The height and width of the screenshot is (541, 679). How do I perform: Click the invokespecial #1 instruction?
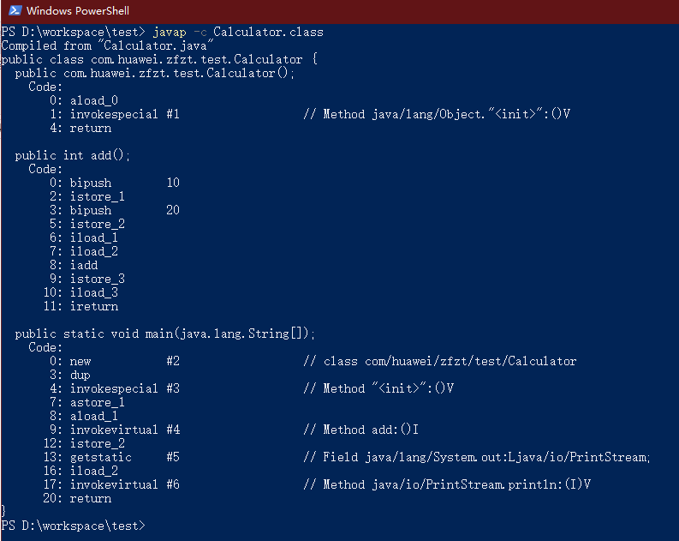coord(124,114)
